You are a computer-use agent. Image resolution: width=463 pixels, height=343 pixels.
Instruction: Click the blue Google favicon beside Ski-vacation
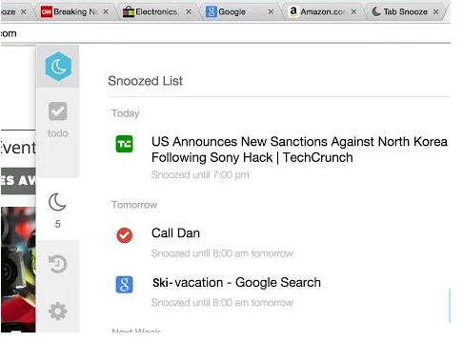[124, 285]
